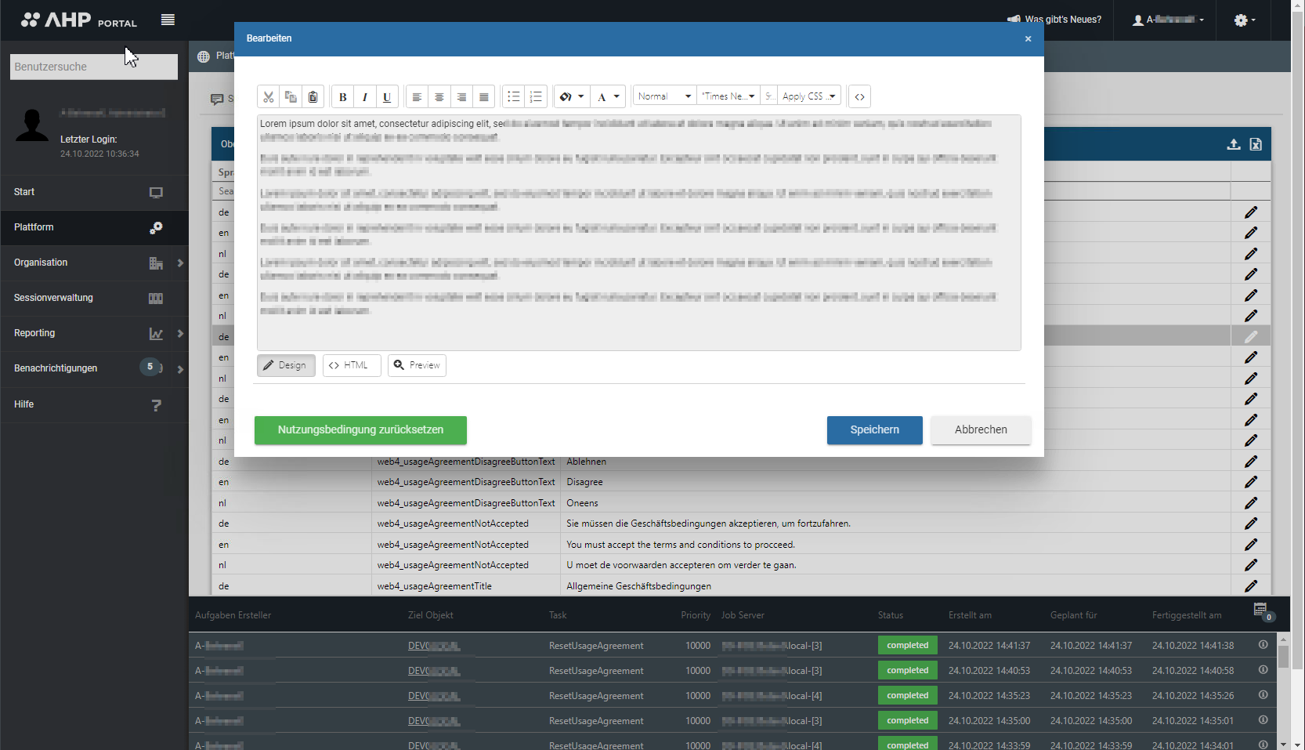Open Hilfe in the sidebar
This screenshot has width=1305, height=750.
tap(94, 404)
